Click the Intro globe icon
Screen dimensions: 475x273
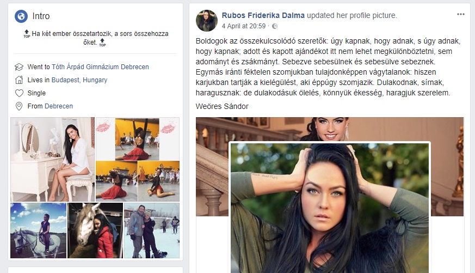(21, 16)
